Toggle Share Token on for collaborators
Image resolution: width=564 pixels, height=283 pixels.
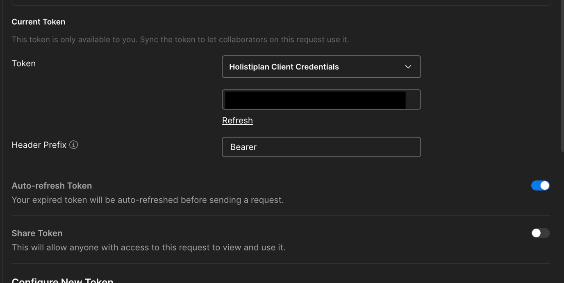pyautogui.click(x=540, y=233)
